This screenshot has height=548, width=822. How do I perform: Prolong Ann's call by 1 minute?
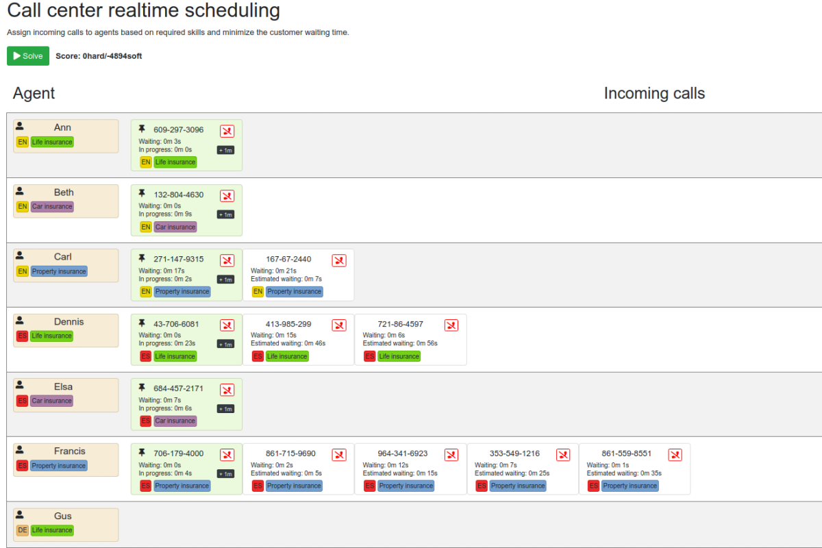click(x=225, y=150)
